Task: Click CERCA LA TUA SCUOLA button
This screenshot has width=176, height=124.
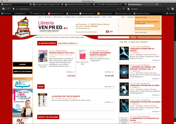Action: [22, 71]
